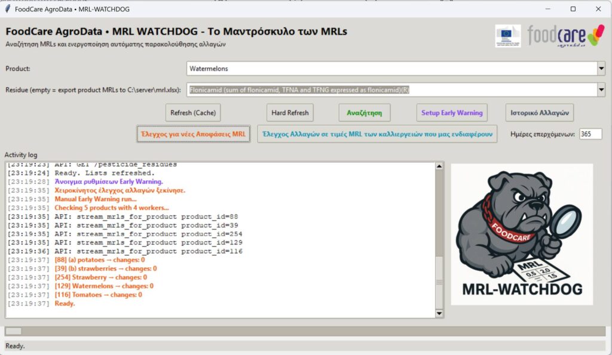
Task: Maximize the MRL-WATCHDOG window
Action: tap(573, 9)
